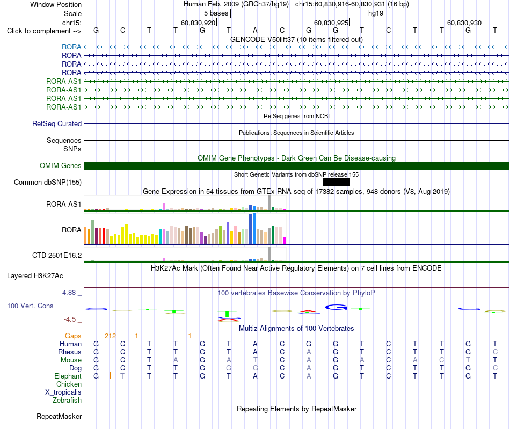Screen dimensions: 510x429
Task: Click the CTD-2501E16.2 gene label
Action: tap(57, 256)
